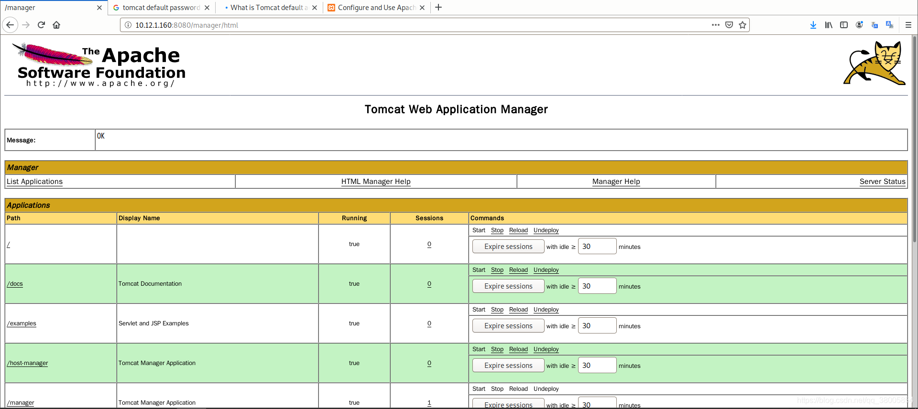Expire sessions for /host-manager application
This screenshot has width=918, height=409.
pos(508,366)
